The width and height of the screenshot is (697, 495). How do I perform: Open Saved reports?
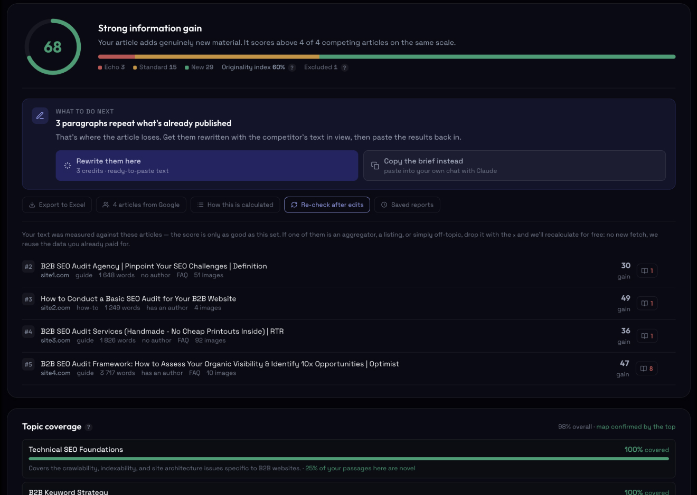(407, 205)
